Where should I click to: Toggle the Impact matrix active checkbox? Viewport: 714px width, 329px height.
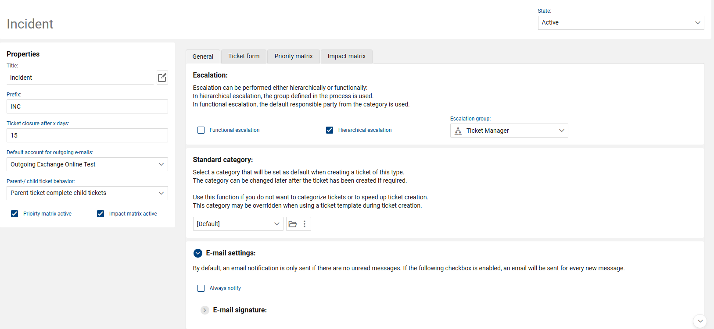pyautogui.click(x=100, y=214)
